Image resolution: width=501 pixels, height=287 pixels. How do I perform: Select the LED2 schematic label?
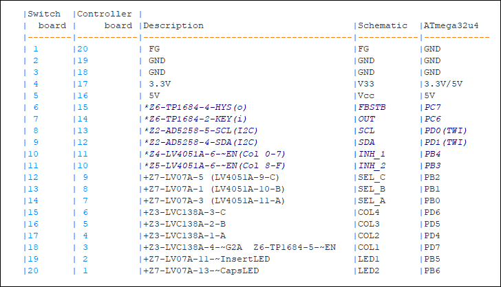point(369,271)
